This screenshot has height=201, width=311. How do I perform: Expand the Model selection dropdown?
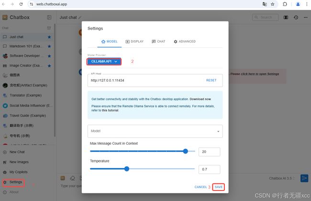[155, 131]
